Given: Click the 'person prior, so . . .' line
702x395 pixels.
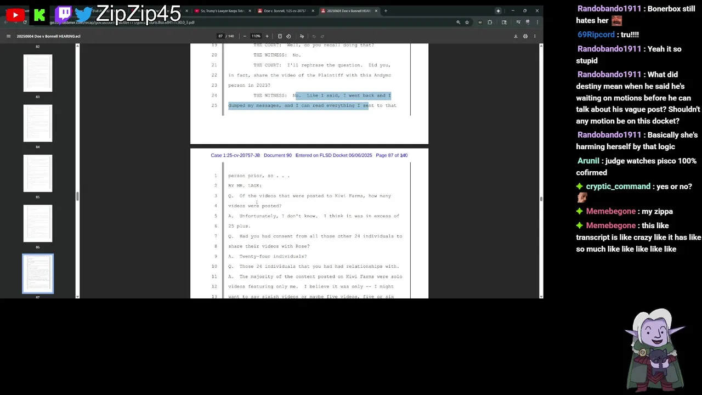Looking at the screenshot, I should point(259,176).
